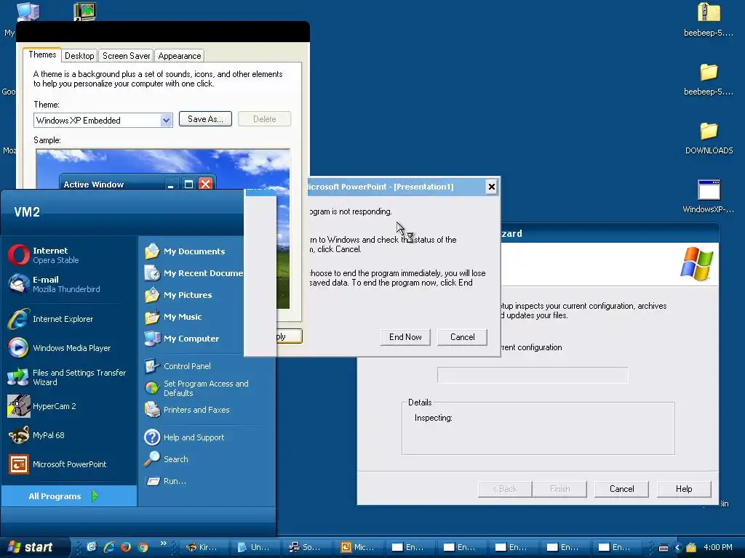Click the wizard progress bar

pos(533,375)
